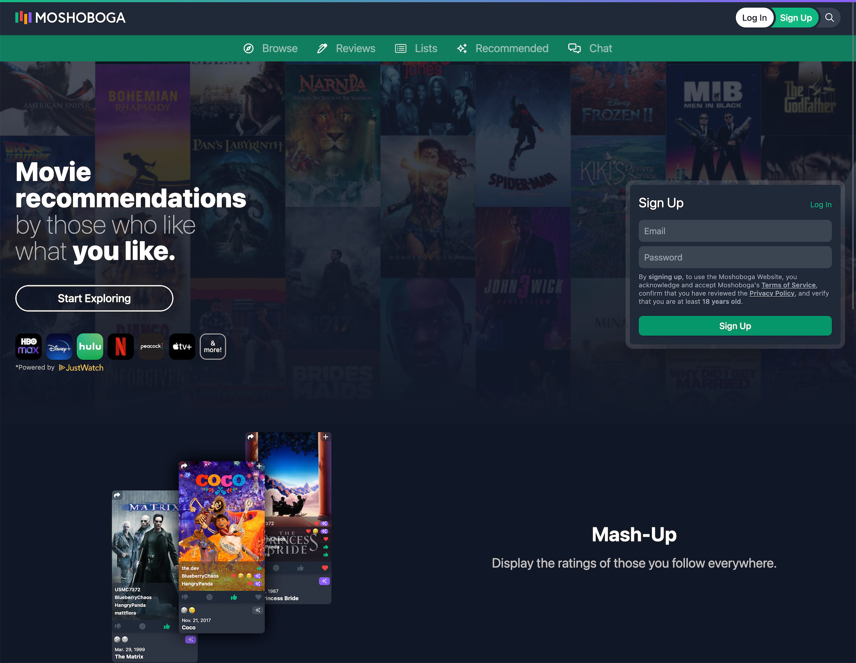Select the HBO Max streaming icon

click(29, 346)
